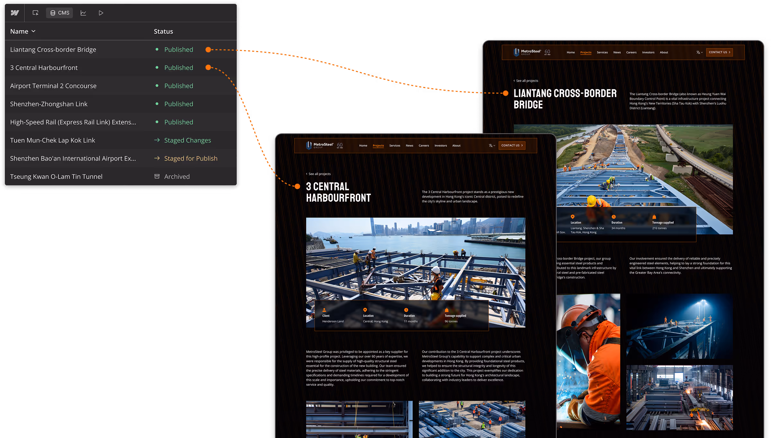This screenshot has height=438, width=771.
Task: Click the Archived status label
Action: point(177,177)
